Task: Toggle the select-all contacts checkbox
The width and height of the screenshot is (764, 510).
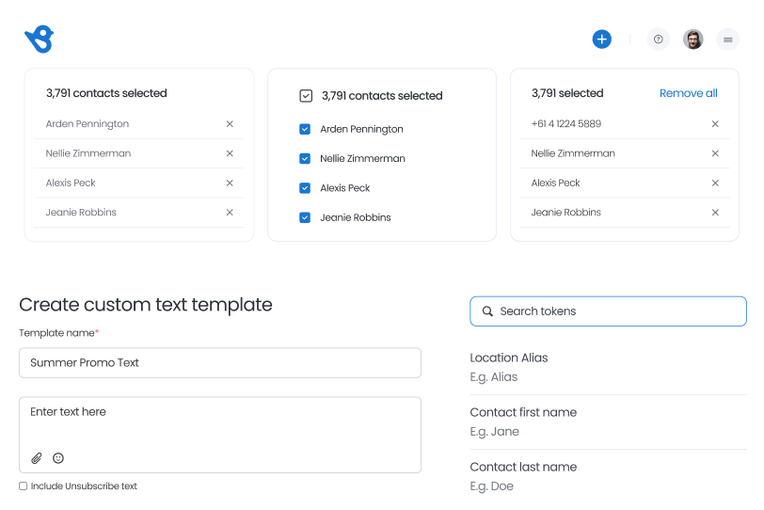Action: 306,95
